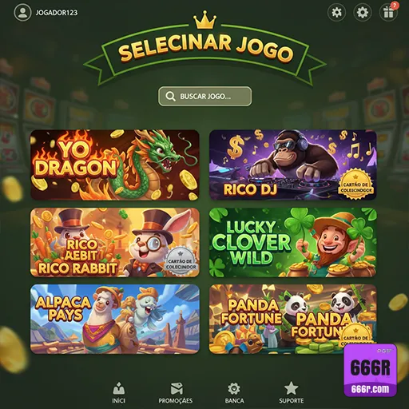Image resolution: width=409 pixels, height=409 pixels.
Task: Tap the Iníci home icon
Action: click(119, 389)
